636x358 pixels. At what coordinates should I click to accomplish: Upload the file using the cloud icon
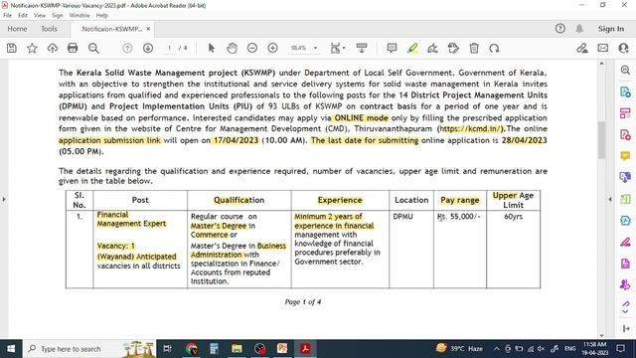point(53,49)
